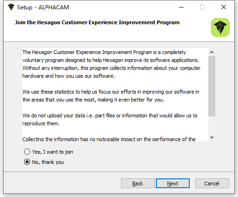The width and height of the screenshot is (238, 197).
Task: Click the "Setup - ALPHACAM" title bar text
Action: [x=43, y=7]
